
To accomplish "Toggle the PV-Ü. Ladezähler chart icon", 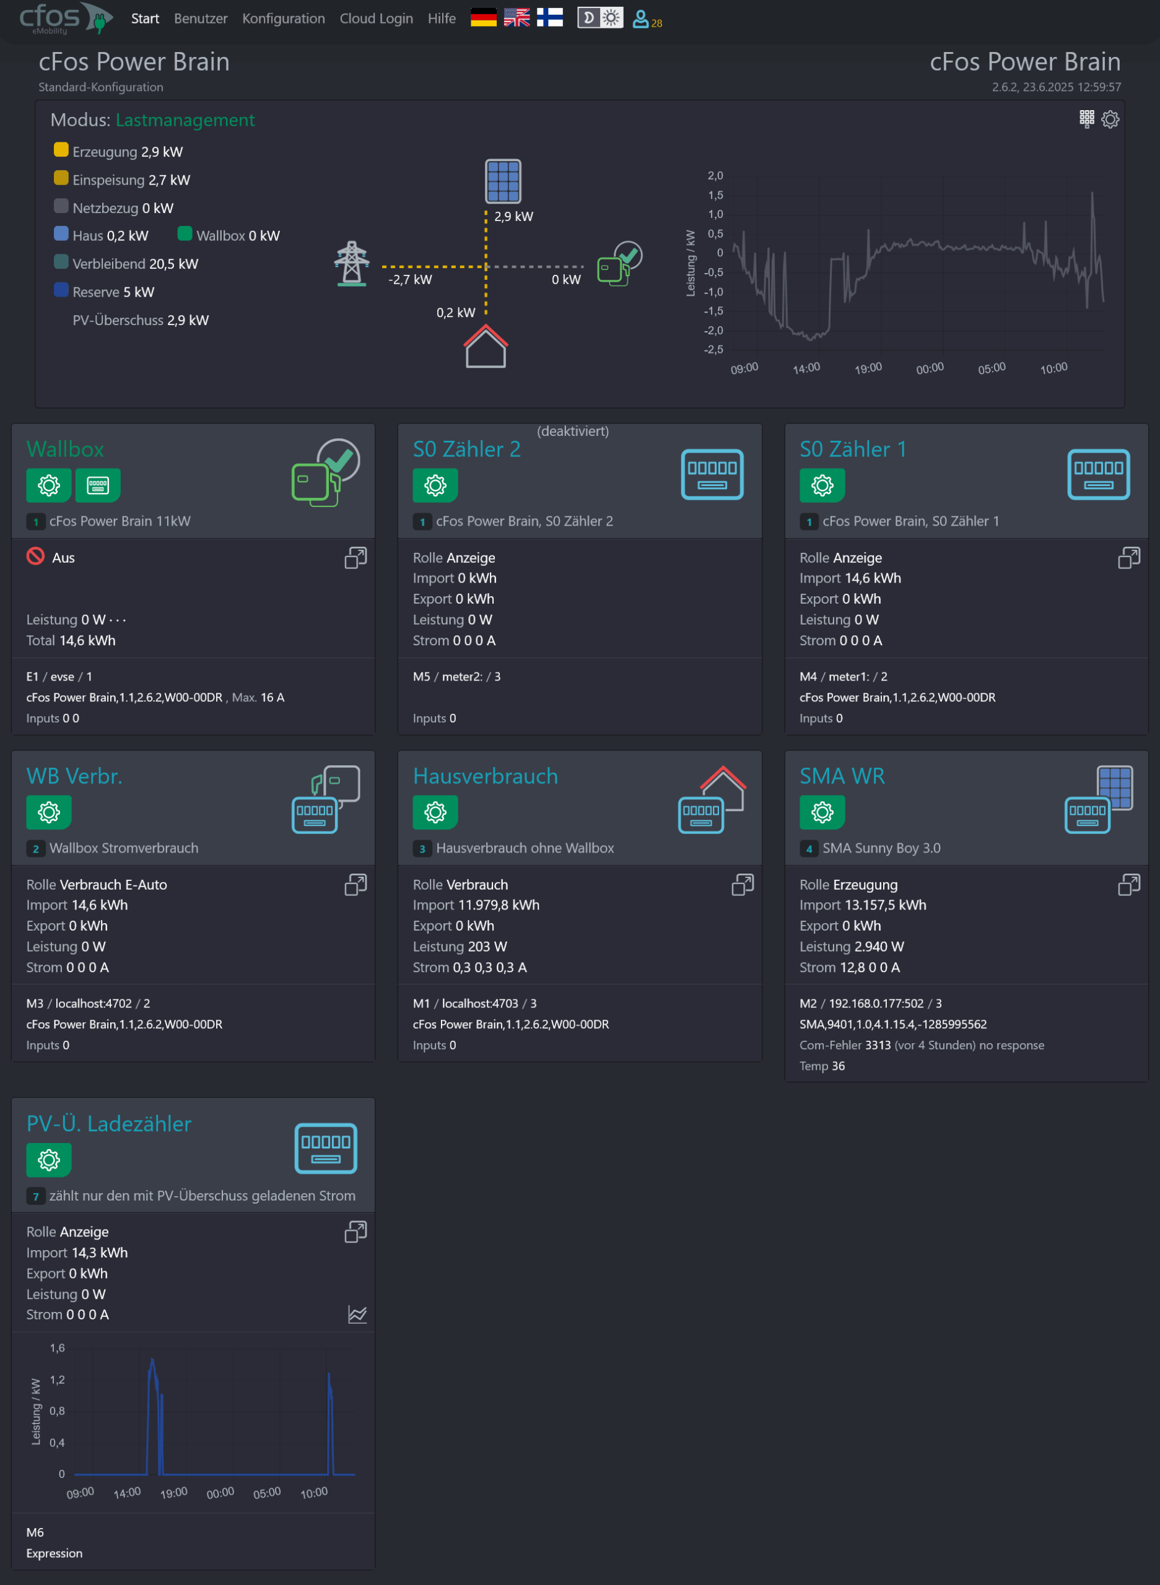I will [x=357, y=1315].
